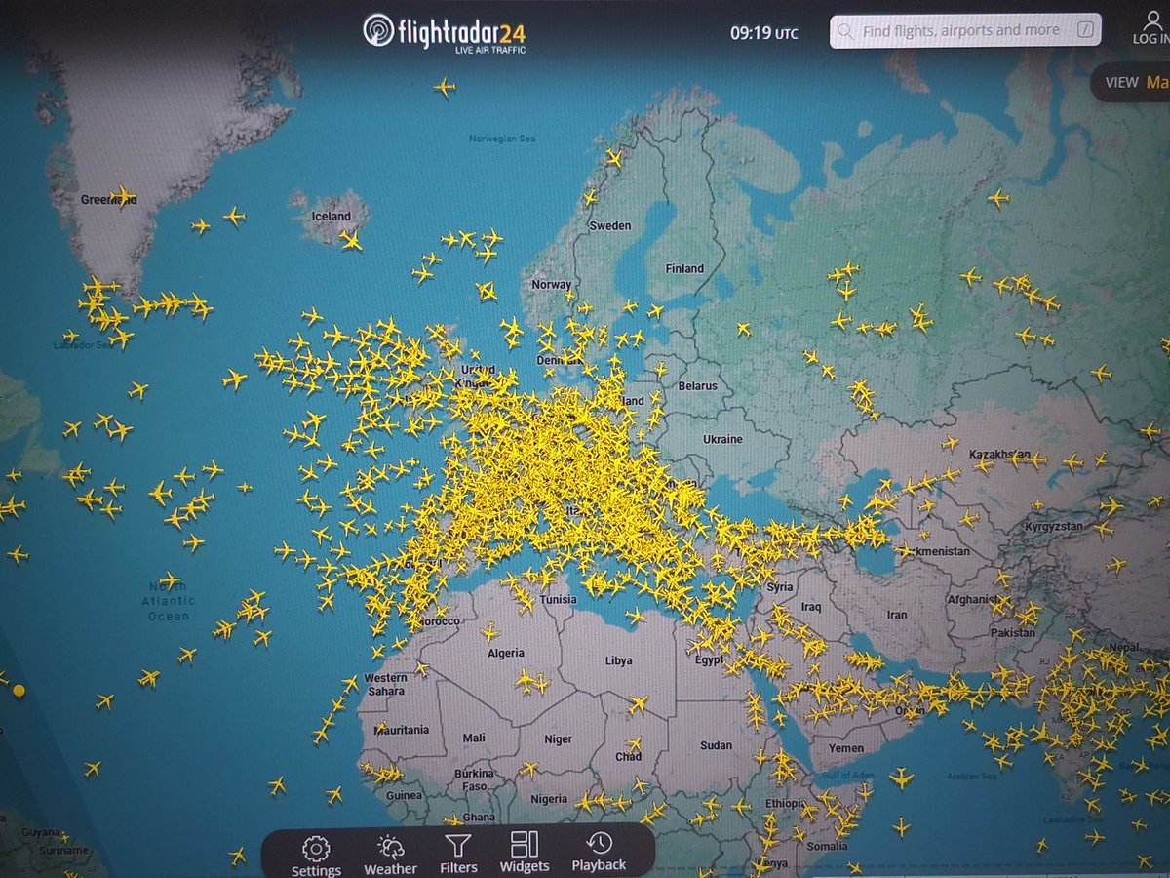Click the Niger map label
The height and width of the screenshot is (878, 1170).
(559, 738)
